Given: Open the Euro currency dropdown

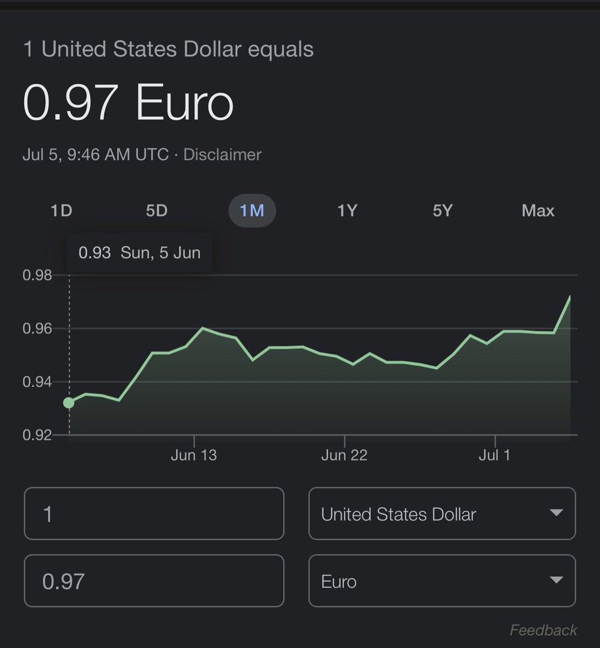Looking at the screenshot, I should [442, 581].
